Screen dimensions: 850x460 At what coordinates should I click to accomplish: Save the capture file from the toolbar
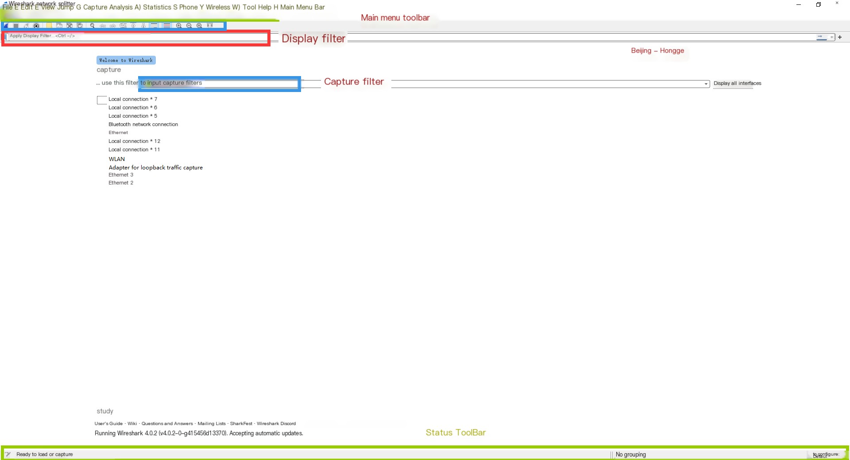pos(59,26)
